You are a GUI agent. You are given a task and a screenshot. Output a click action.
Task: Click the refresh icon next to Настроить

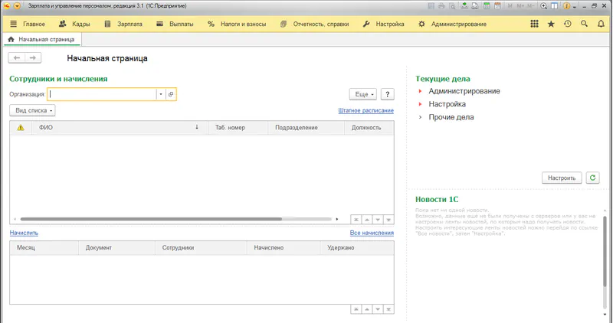coord(592,178)
